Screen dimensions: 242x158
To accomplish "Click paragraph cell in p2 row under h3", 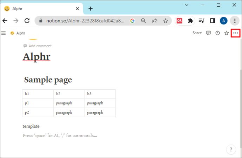I will [100, 112].
